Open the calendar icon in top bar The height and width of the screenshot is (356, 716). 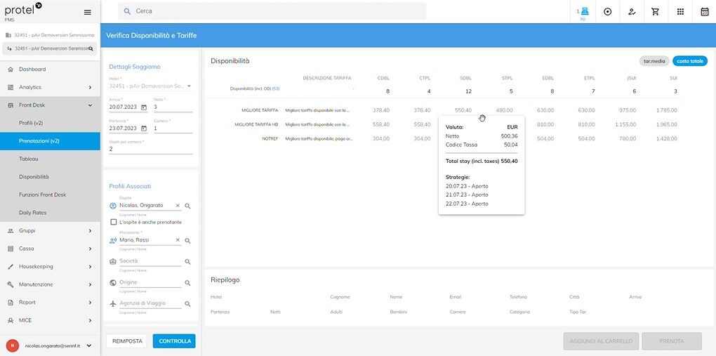point(704,12)
